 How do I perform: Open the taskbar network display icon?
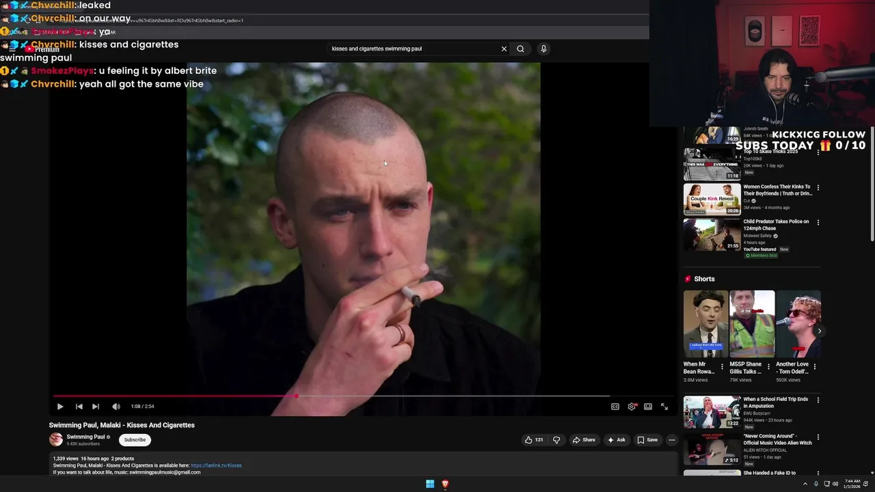point(826,484)
